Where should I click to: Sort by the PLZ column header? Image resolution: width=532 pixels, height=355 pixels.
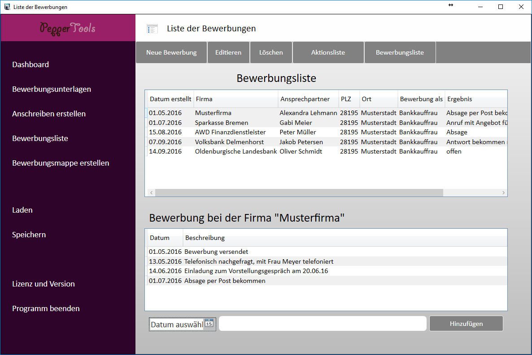click(349, 99)
